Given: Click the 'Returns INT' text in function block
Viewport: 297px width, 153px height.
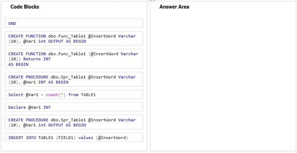Looking at the screenshot, I should tap(37, 59).
